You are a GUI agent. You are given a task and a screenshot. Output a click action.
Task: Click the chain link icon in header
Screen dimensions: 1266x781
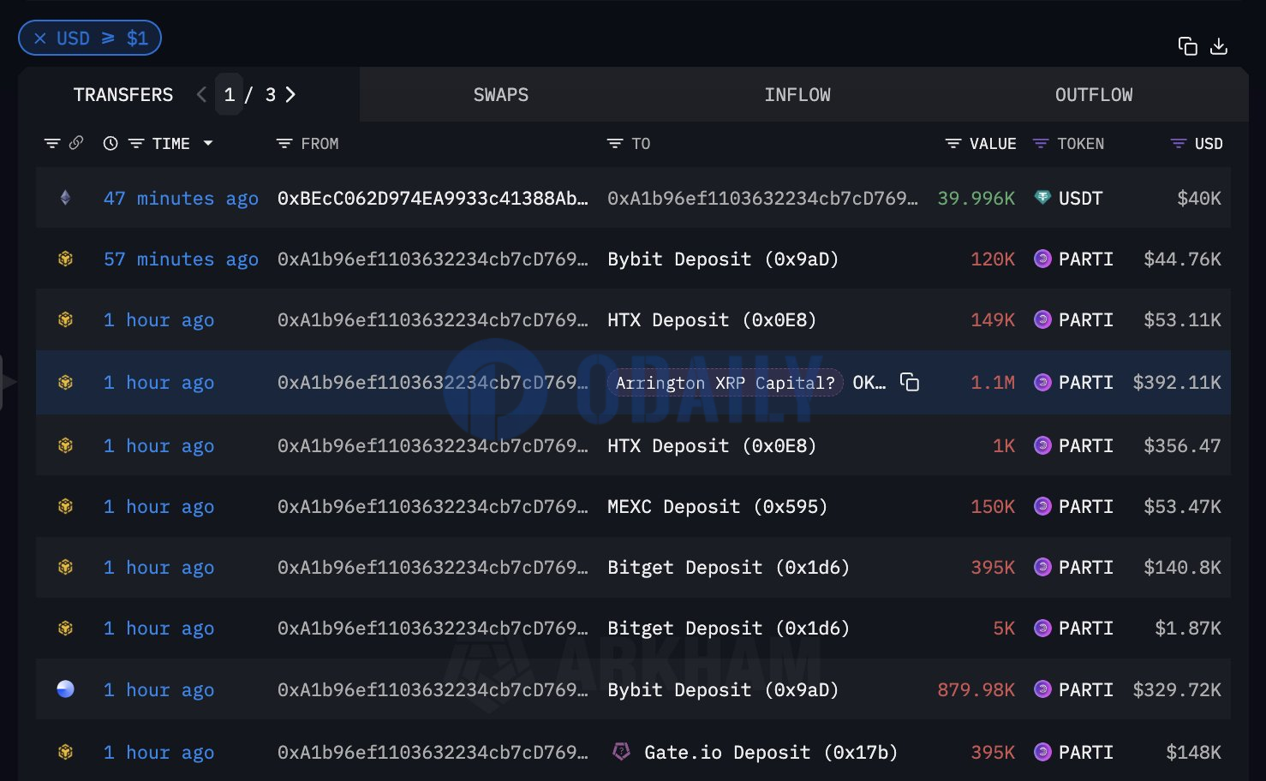pos(76,143)
